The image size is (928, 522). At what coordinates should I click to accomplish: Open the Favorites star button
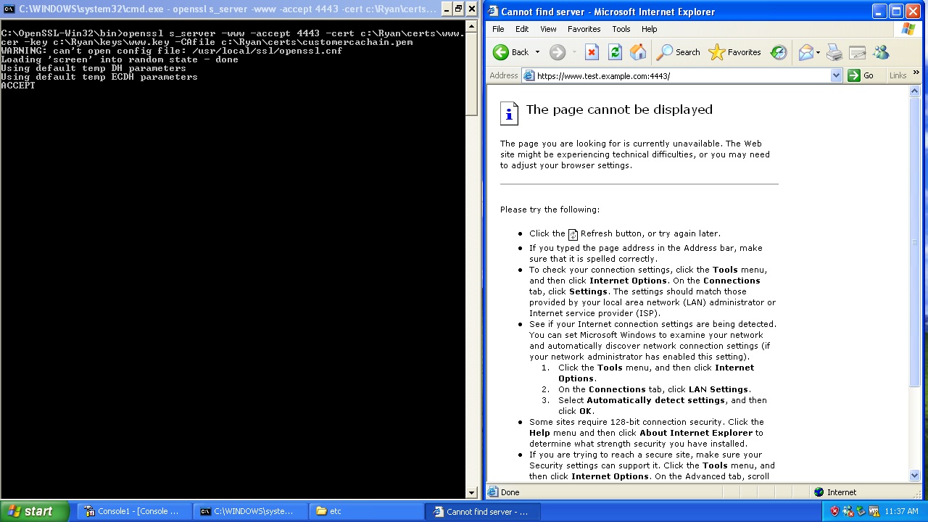[x=734, y=52]
